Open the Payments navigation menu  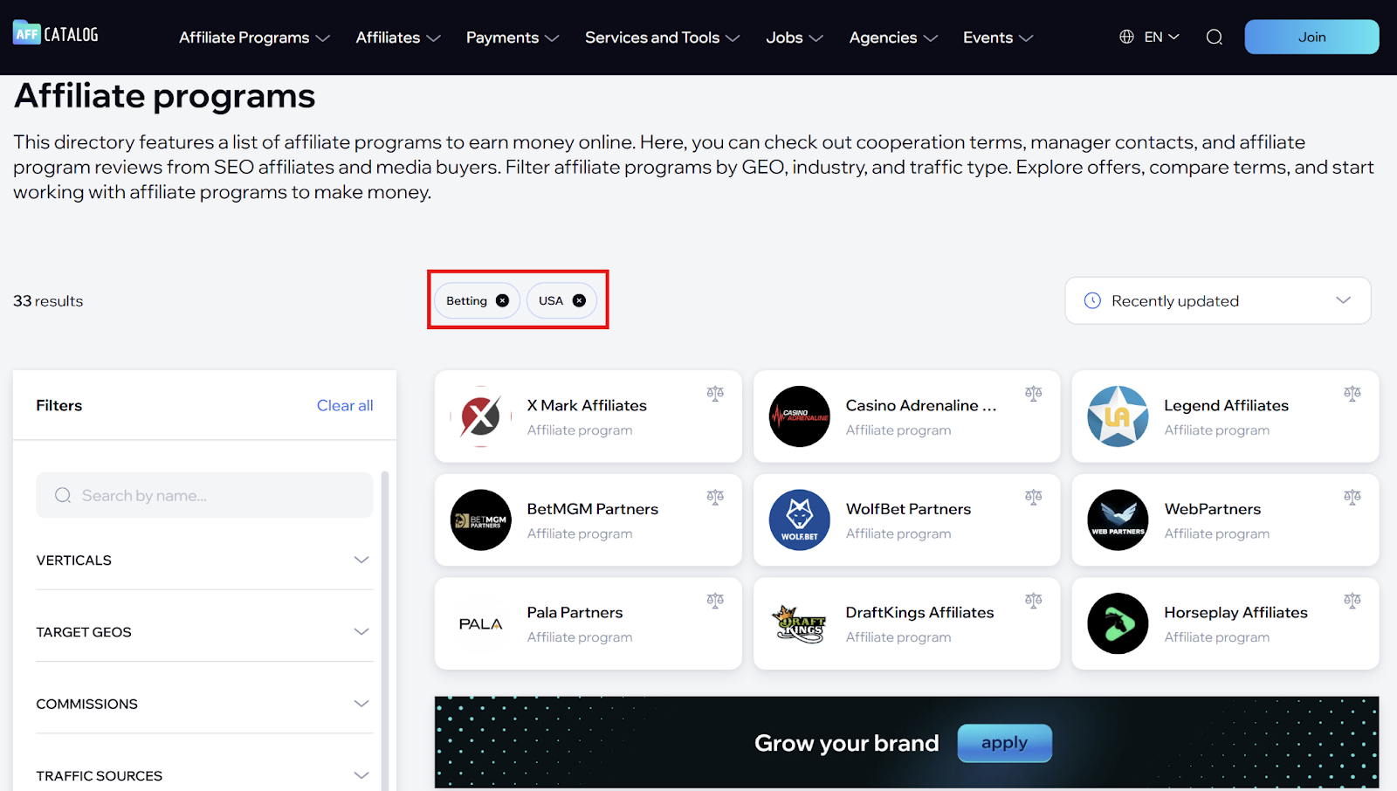(x=512, y=38)
